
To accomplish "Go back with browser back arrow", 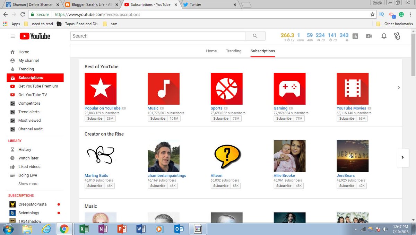I will pos(5,15).
